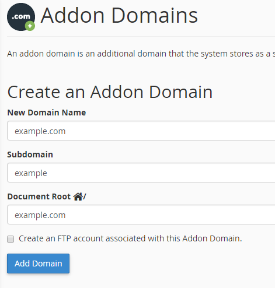
Task: Click the words Addon Domain in the FTP label
Action: click(x=212, y=238)
